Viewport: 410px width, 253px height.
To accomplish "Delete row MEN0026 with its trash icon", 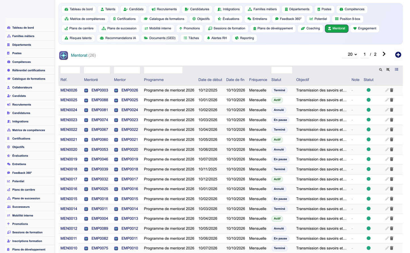I will point(392,90).
